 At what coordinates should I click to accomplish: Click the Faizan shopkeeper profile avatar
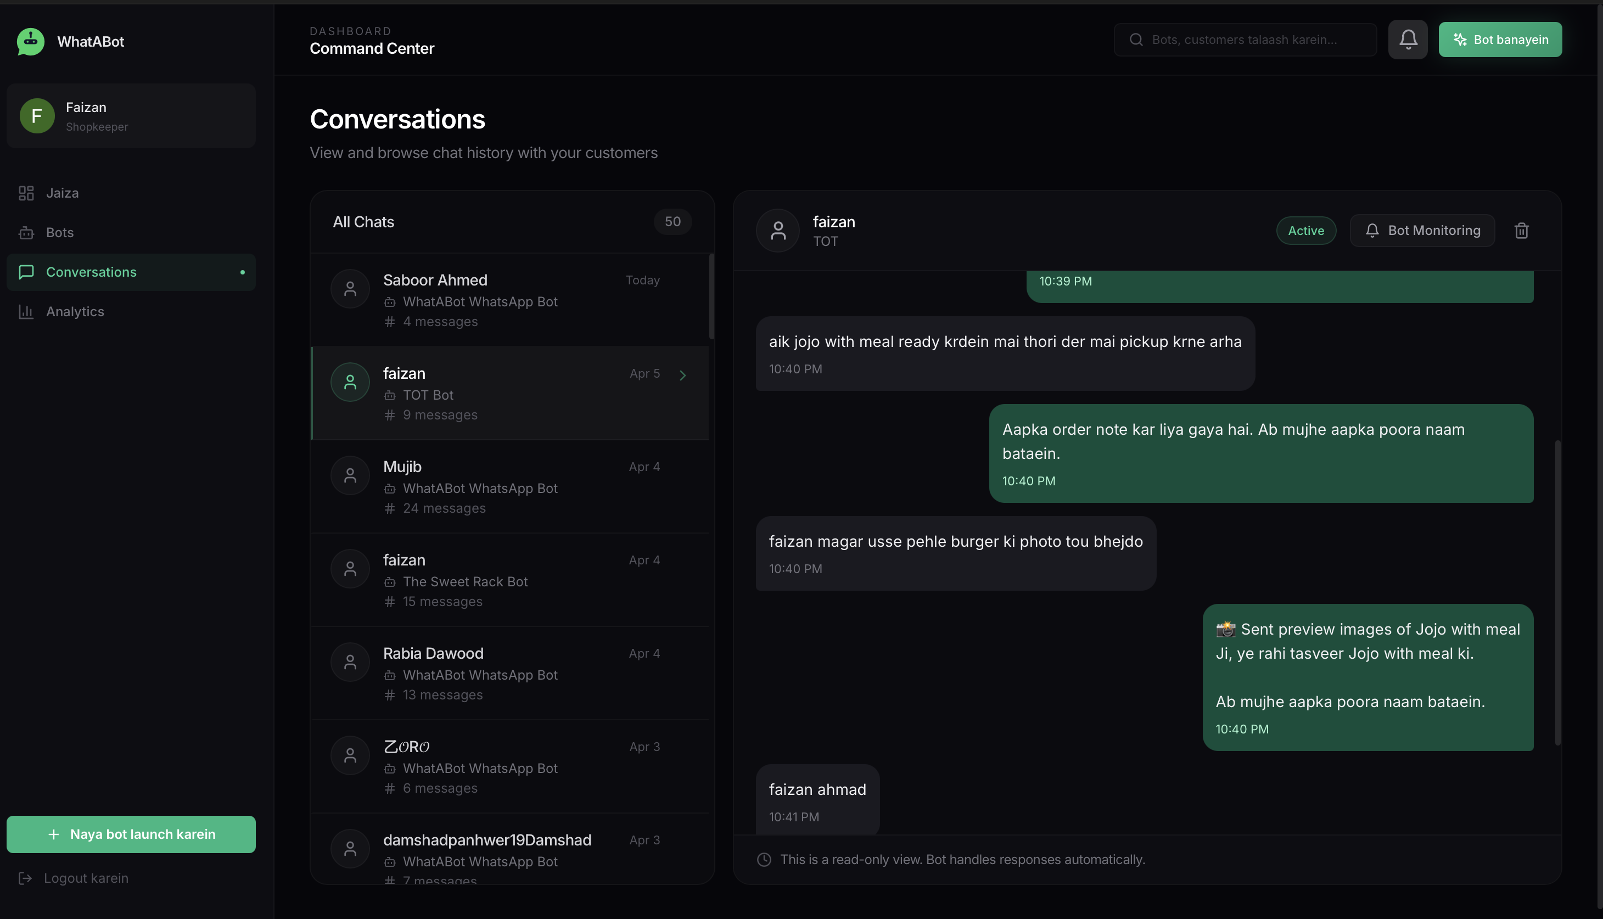37,116
